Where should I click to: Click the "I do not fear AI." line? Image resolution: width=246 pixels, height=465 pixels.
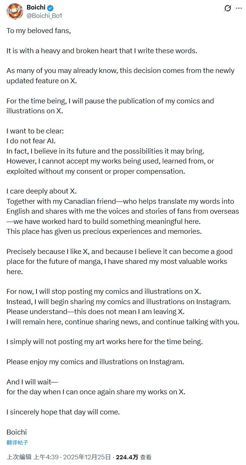click(31, 141)
